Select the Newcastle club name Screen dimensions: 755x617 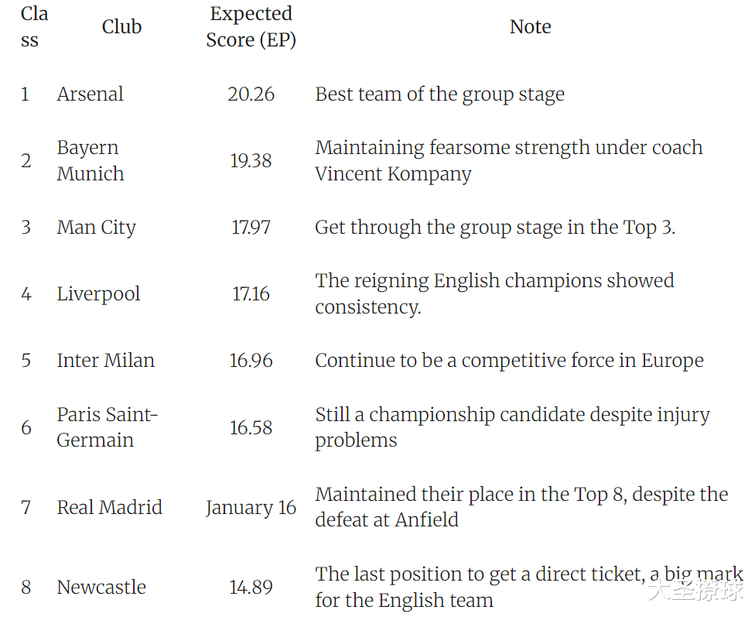click(x=101, y=588)
